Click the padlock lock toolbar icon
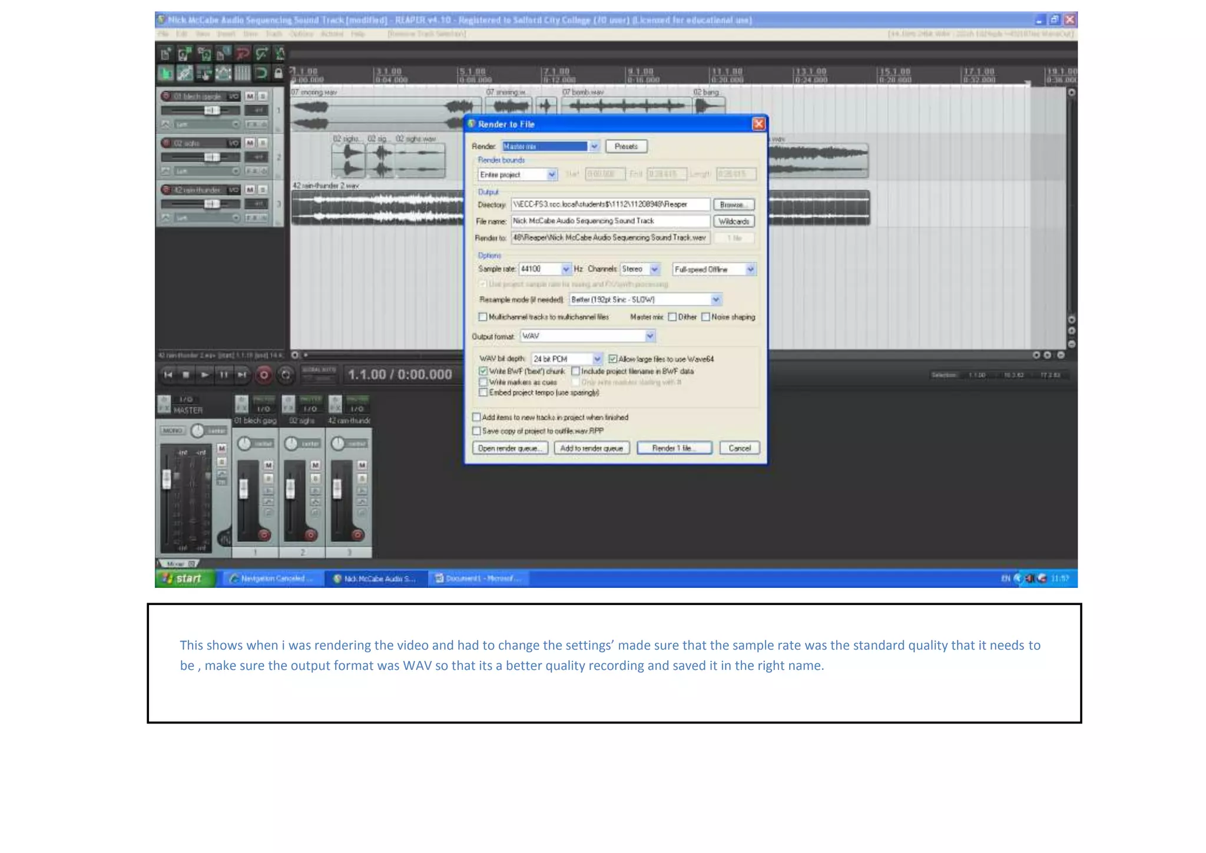1206x853 pixels. [x=279, y=73]
